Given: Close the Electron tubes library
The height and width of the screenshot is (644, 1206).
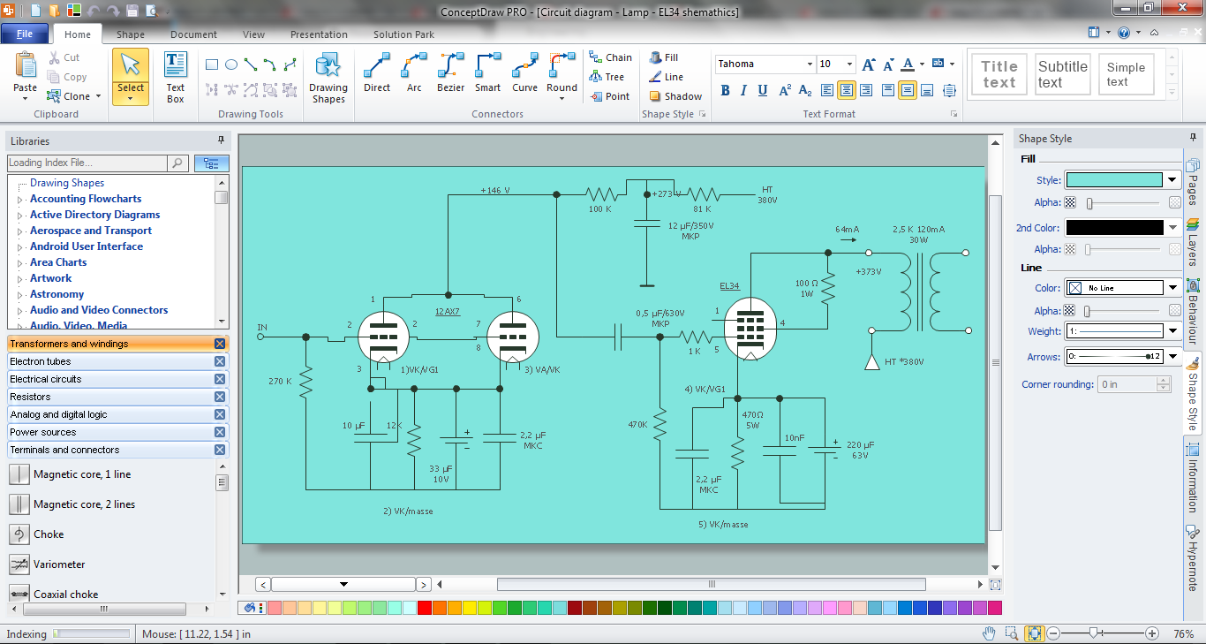Looking at the screenshot, I should click(x=220, y=361).
